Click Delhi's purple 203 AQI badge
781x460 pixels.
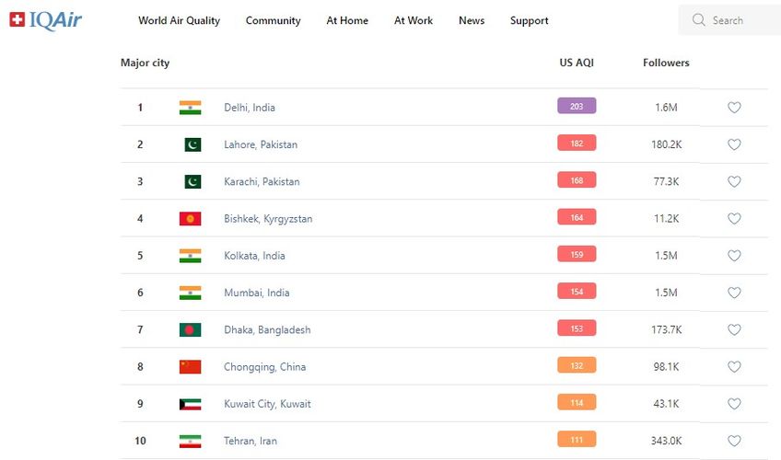pos(577,107)
